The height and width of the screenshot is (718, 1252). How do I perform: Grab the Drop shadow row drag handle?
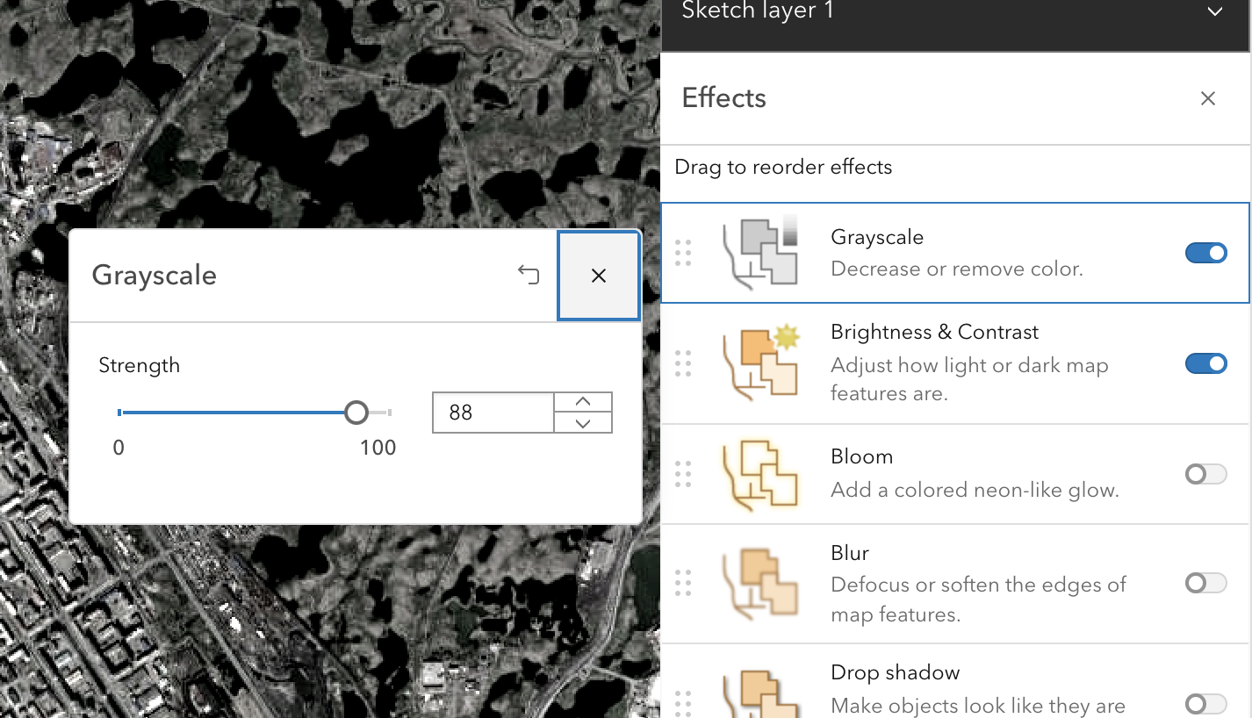coord(683,703)
